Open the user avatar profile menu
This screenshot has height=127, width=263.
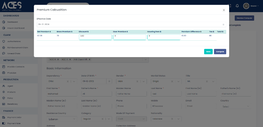tap(246, 6)
